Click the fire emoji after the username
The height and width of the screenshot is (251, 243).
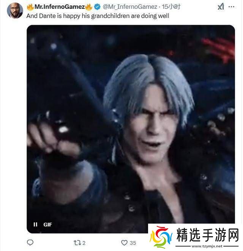pos(89,7)
